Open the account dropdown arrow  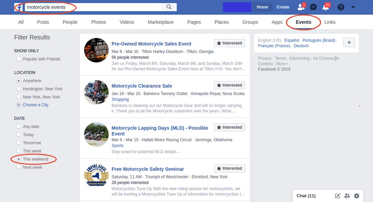353,7
